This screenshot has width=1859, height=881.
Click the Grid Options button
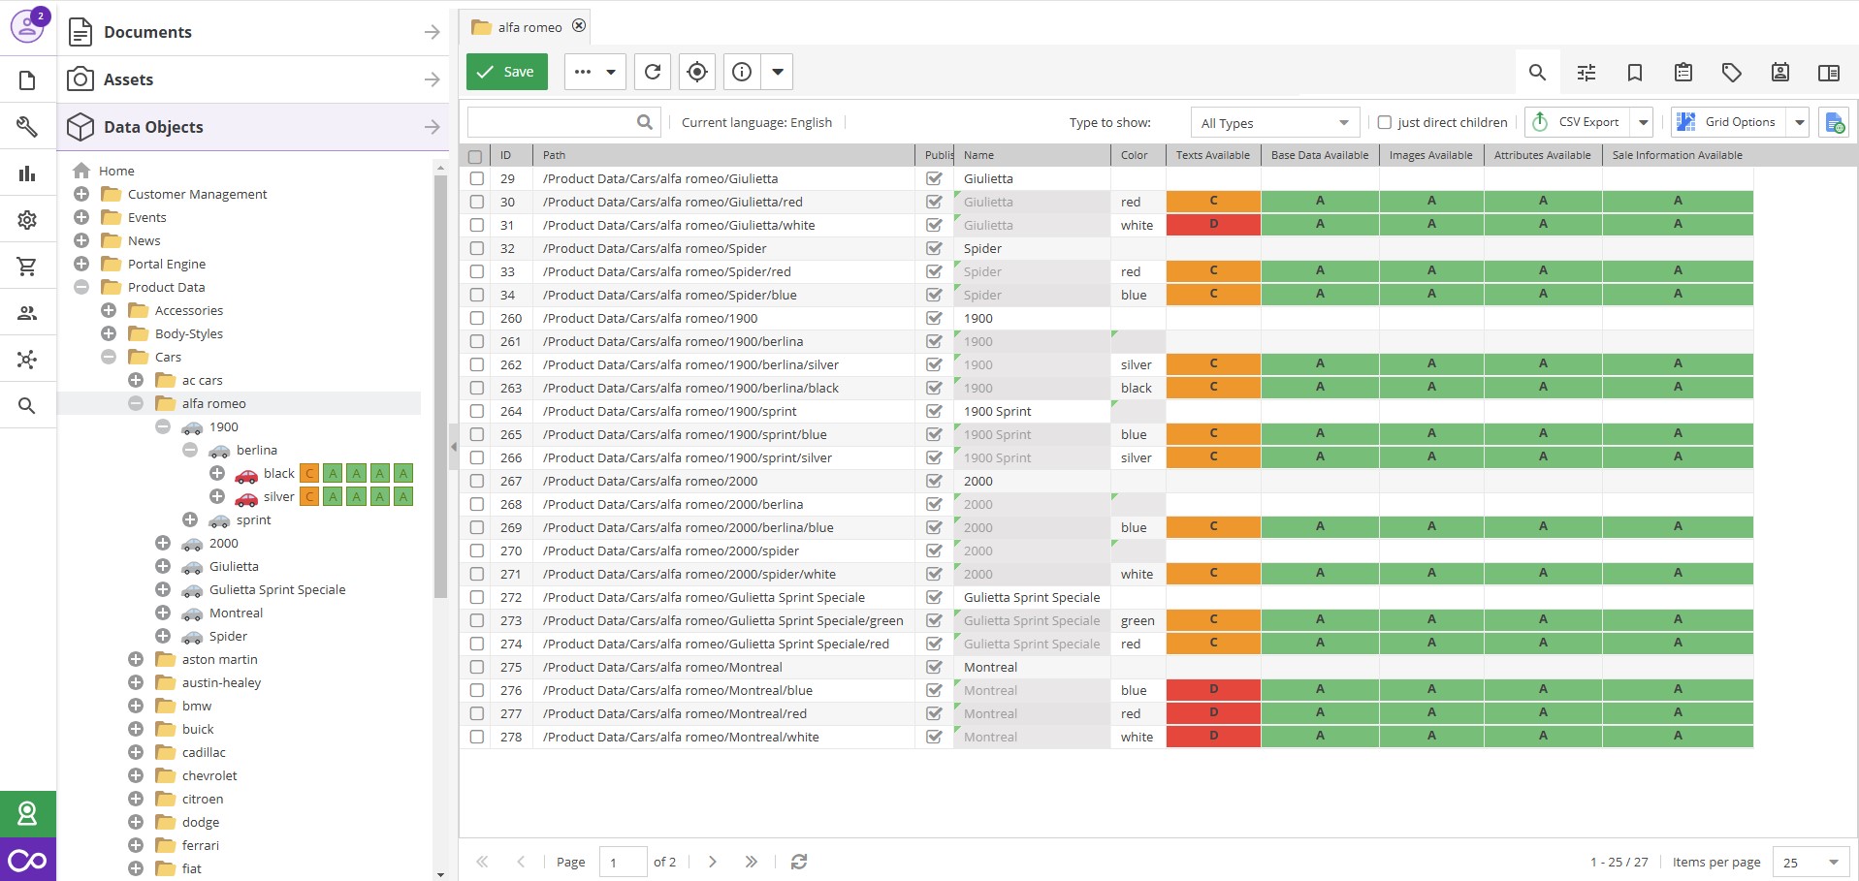(1730, 122)
